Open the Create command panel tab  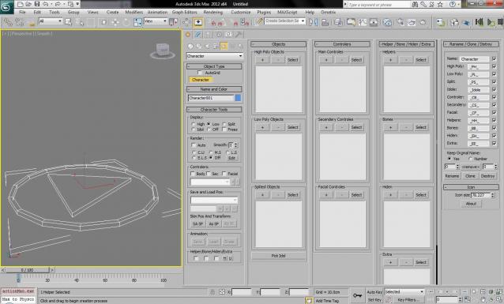[x=188, y=35]
